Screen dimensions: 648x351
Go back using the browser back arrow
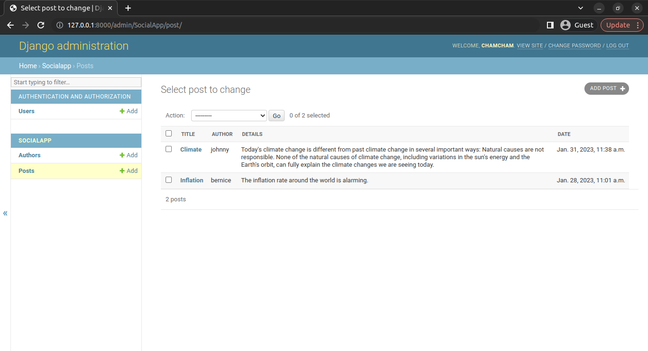click(10, 25)
